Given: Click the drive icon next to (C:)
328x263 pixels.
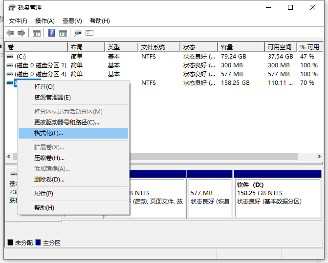Looking at the screenshot, I should [10, 57].
